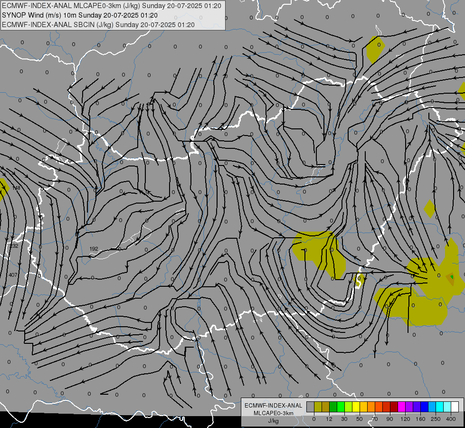
Task: Click the legend value 160 label
Action: coord(420,419)
